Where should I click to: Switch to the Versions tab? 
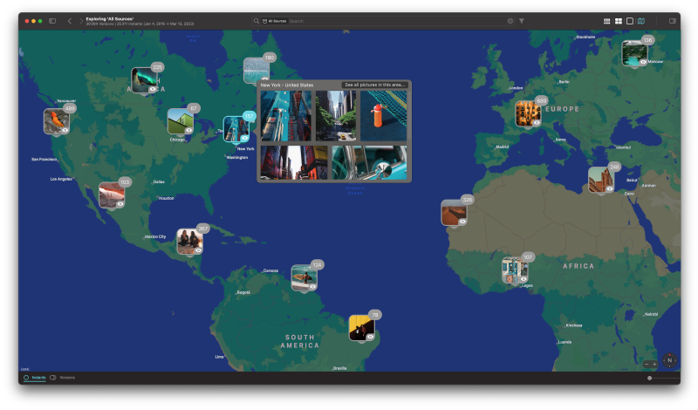pos(63,378)
